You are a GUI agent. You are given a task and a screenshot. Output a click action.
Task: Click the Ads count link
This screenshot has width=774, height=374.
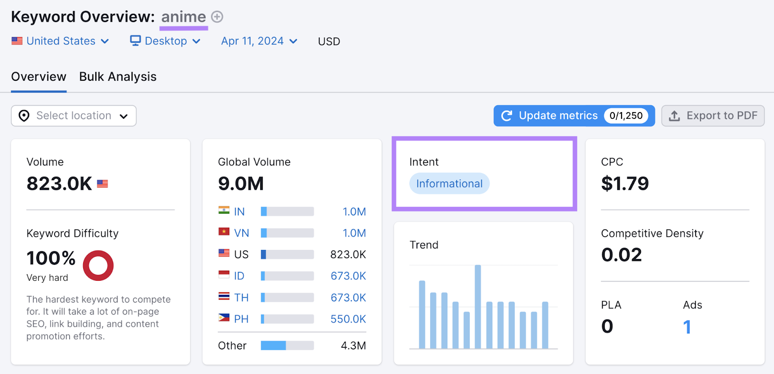coord(687,327)
